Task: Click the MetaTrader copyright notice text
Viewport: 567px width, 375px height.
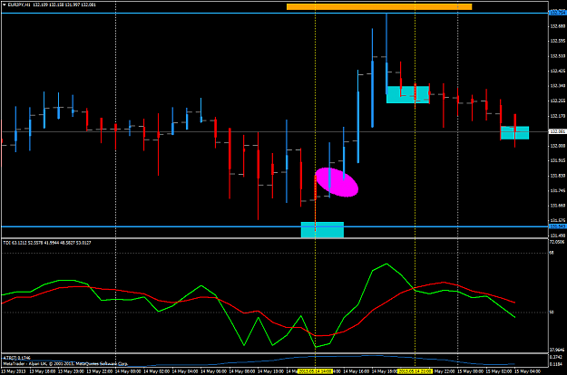Action: point(65,364)
